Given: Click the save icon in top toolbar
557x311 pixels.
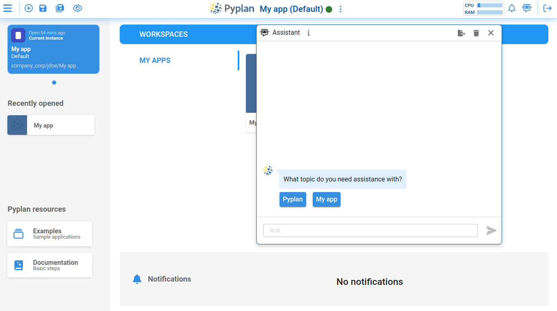Looking at the screenshot, I should (x=43, y=8).
